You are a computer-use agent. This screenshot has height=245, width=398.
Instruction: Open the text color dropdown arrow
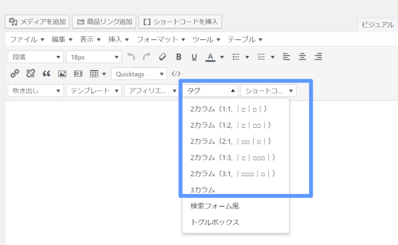click(222, 57)
